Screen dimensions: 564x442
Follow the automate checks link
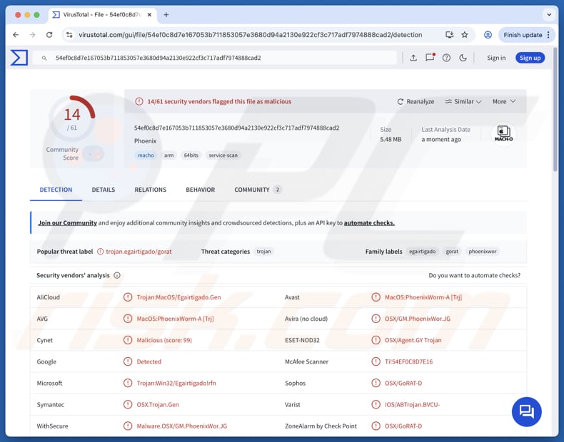[369, 223]
